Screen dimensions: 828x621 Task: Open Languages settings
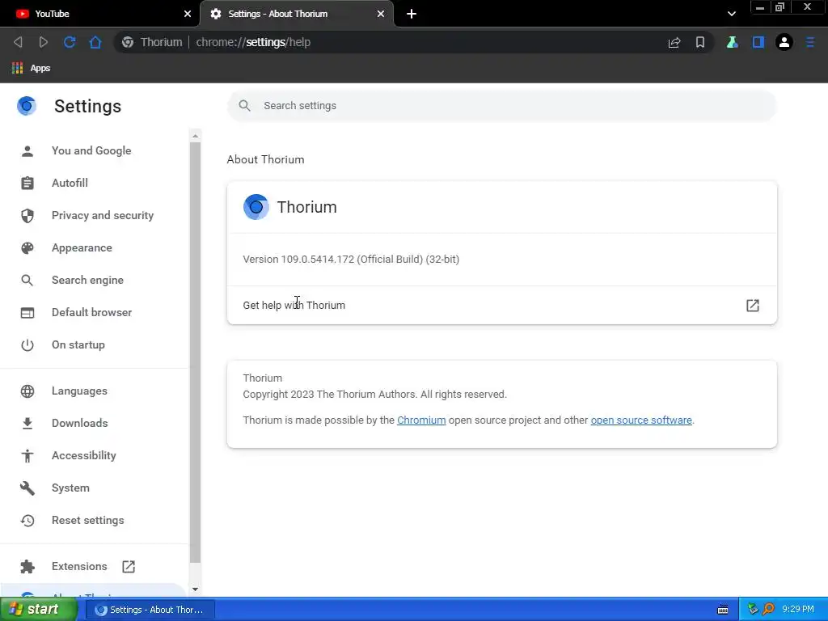(x=79, y=391)
